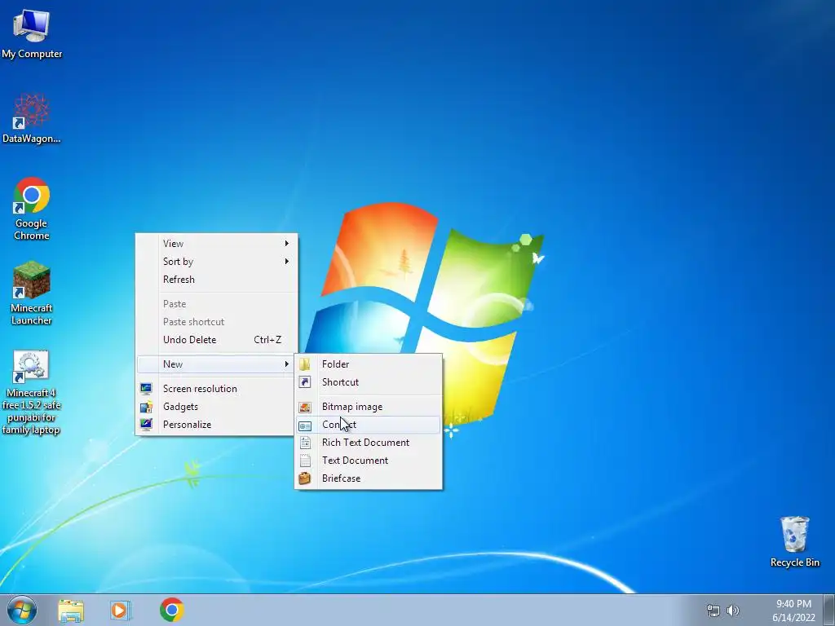835x626 pixels.
Task: Open the volume speaker tray icon
Action: coord(733,611)
